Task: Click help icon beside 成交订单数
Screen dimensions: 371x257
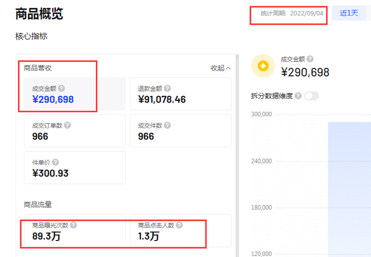Action: pos(68,125)
